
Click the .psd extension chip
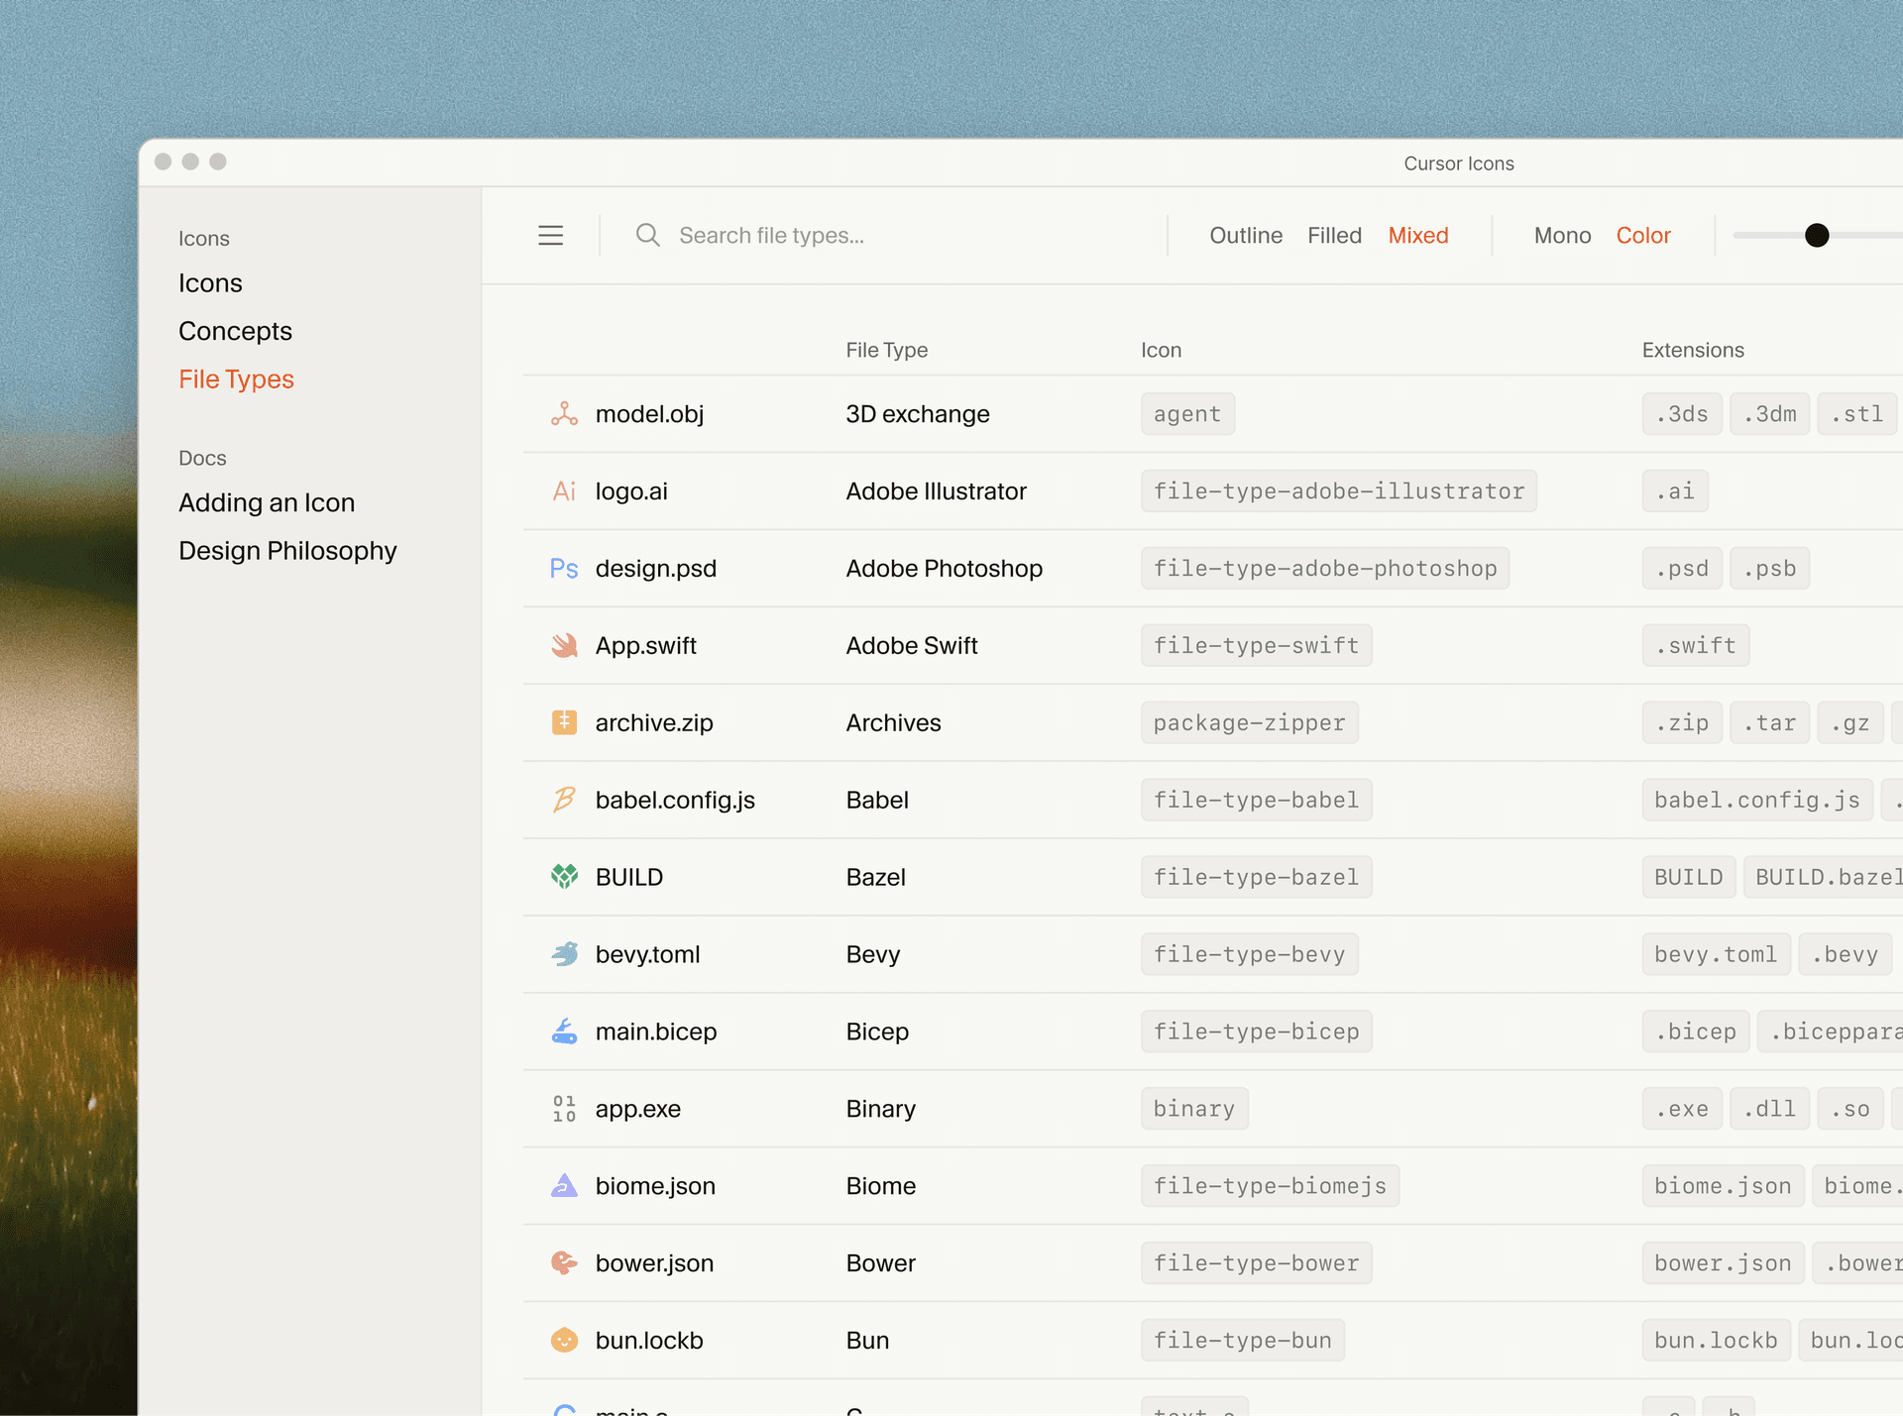pyautogui.click(x=1682, y=569)
